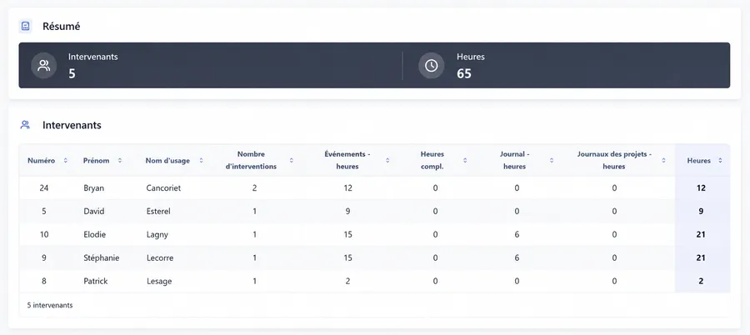The width and height of the screenshot is (750, 335).
Task: Click total Heures 2 in Patrick's row
Action: (x=701, y=281)
